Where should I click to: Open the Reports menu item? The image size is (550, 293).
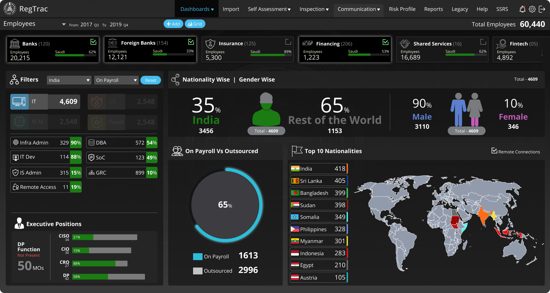click(x=433, y=9)
